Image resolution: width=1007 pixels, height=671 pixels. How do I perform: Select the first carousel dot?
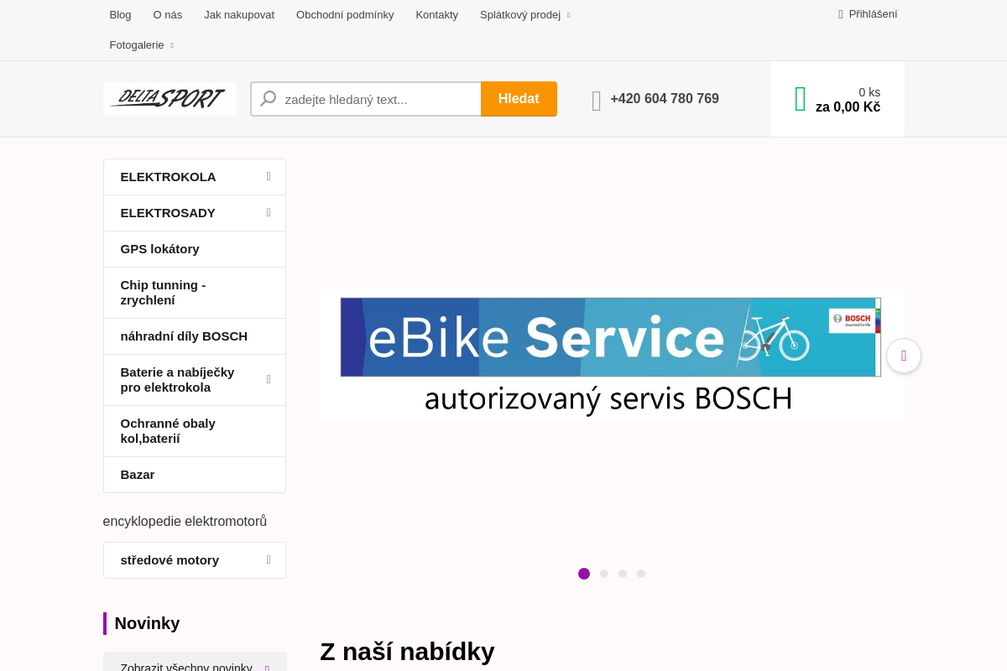pos(584,574)
